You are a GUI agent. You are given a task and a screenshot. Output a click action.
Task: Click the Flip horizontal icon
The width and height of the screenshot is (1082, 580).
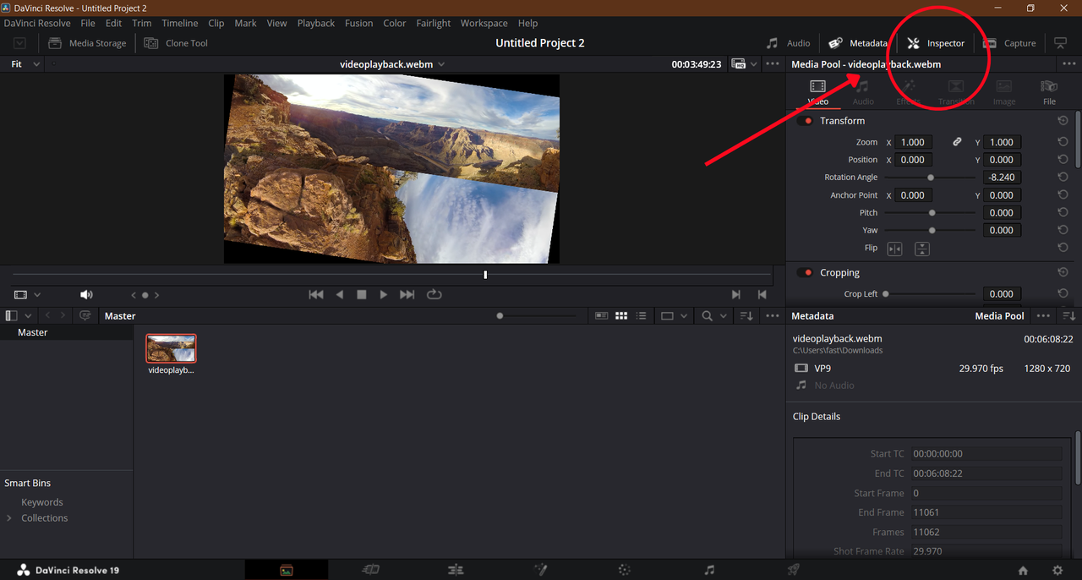[894, 249]
